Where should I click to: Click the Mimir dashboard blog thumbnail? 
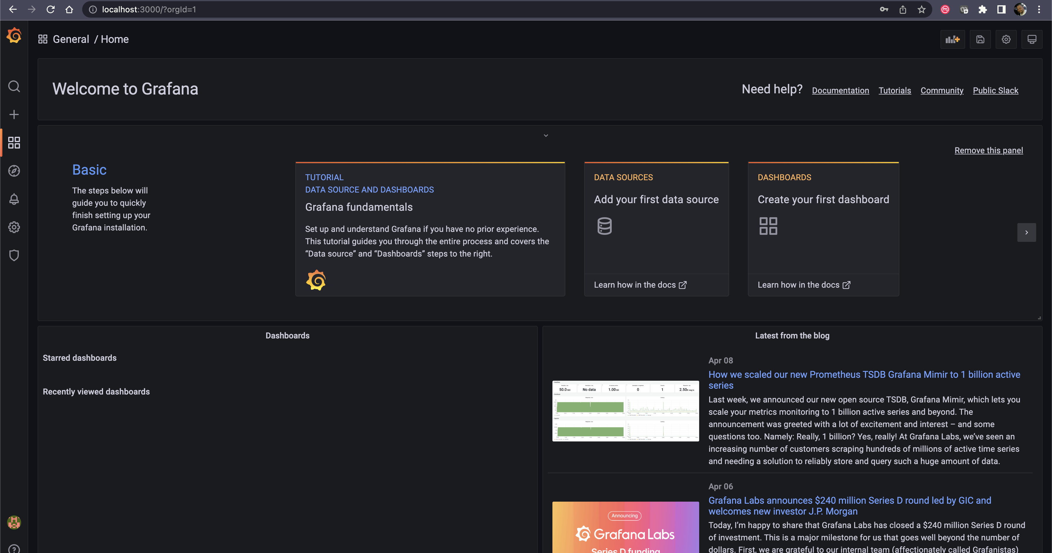[626, 411]
